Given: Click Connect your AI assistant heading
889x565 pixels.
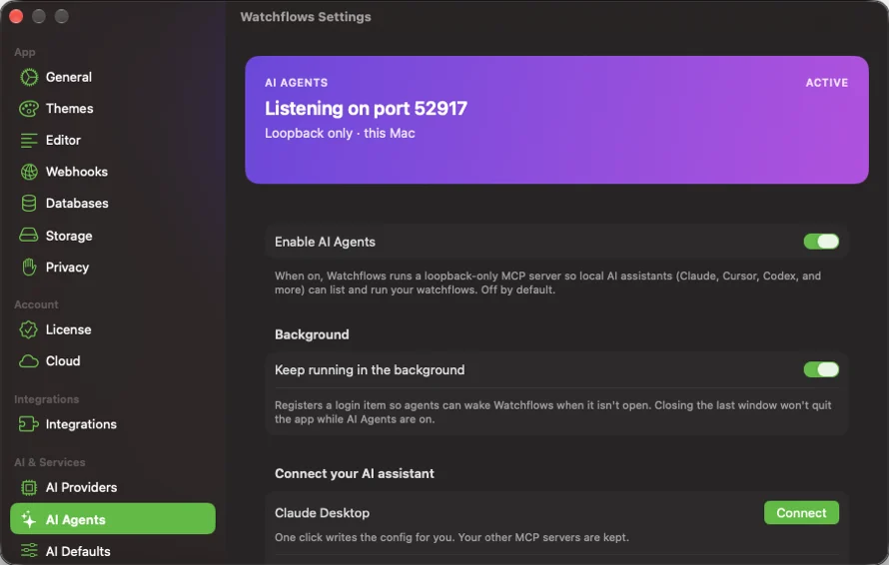Looking at the screenshot, I should point(355,474).
